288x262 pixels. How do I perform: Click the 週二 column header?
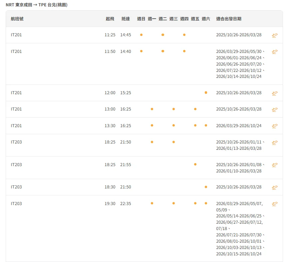pos(163,19)
